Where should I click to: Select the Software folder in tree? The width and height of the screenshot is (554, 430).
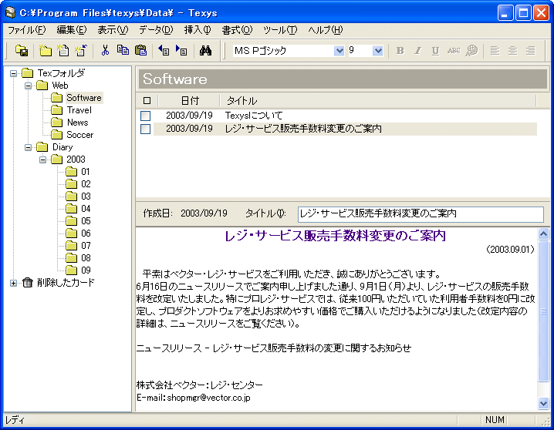pos(84,98)
